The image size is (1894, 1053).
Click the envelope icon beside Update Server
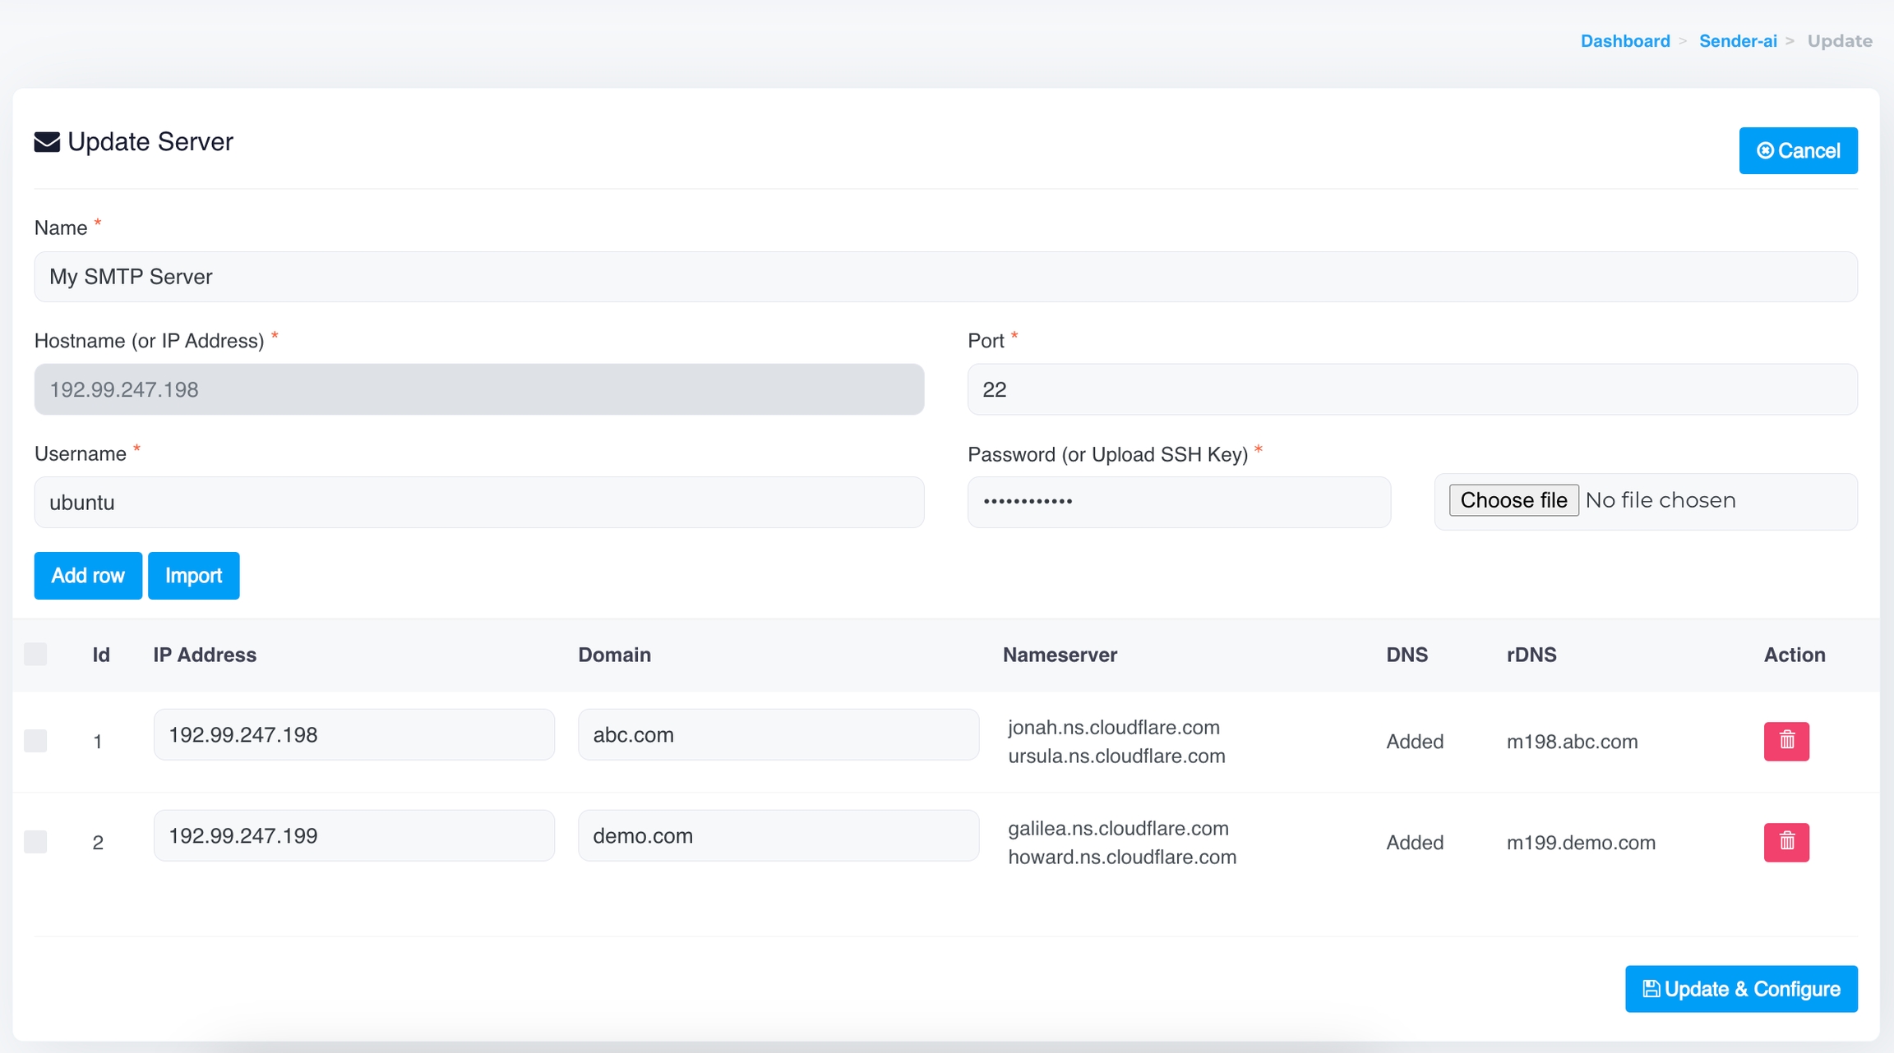point(47,142)
